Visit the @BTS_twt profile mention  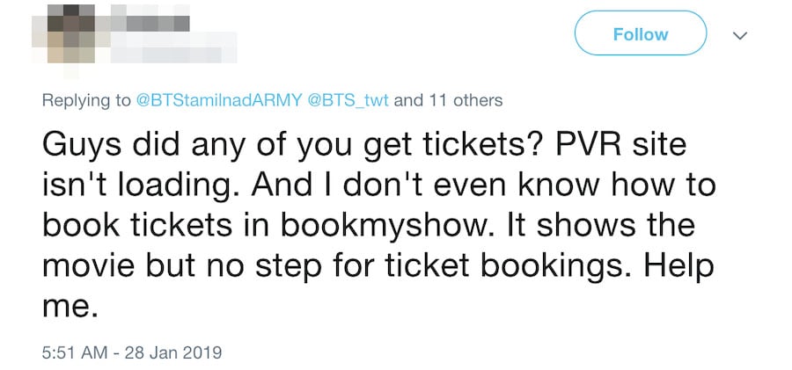[x=348, y=100]
